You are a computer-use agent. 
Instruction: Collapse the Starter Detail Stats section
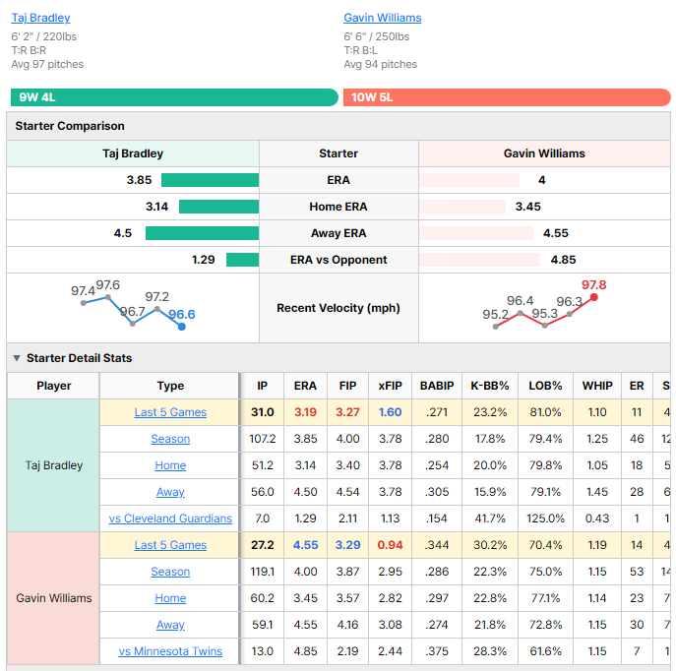tap(17, 358)
